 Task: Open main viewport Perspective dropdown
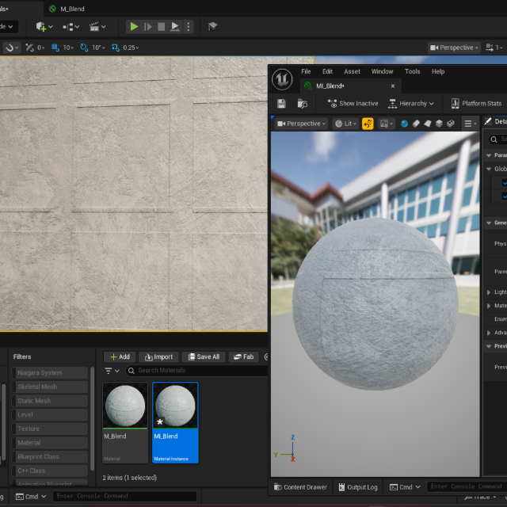click(x=454, y=48)
